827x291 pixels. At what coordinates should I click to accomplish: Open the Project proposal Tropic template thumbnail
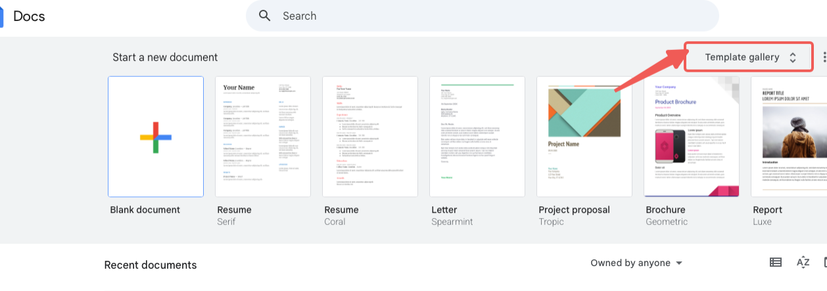pyautogui.click(x=584, y=137)
